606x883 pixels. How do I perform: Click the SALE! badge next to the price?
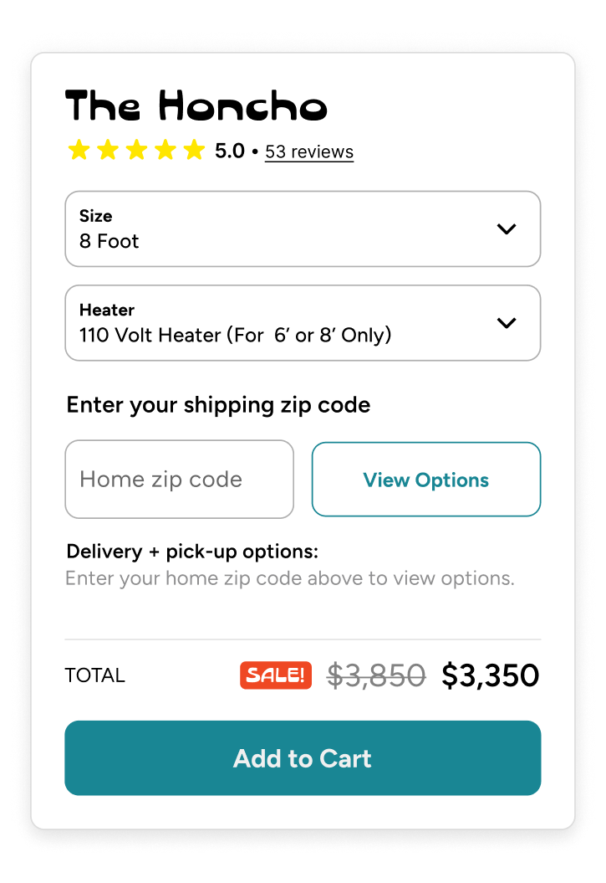tap(276, 675)
